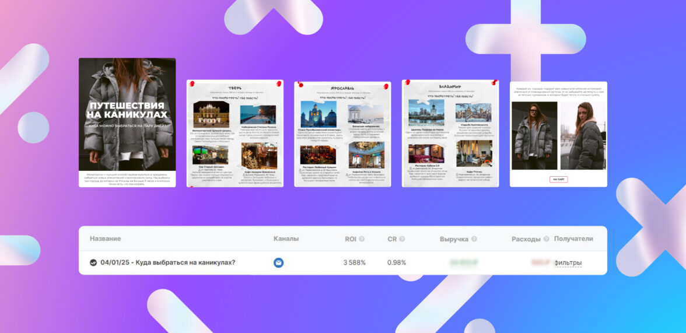The height and width of the screenshot is (333, 686).
Task: Click the blurred revenue value in Выручка column
Action: point(464,262)
